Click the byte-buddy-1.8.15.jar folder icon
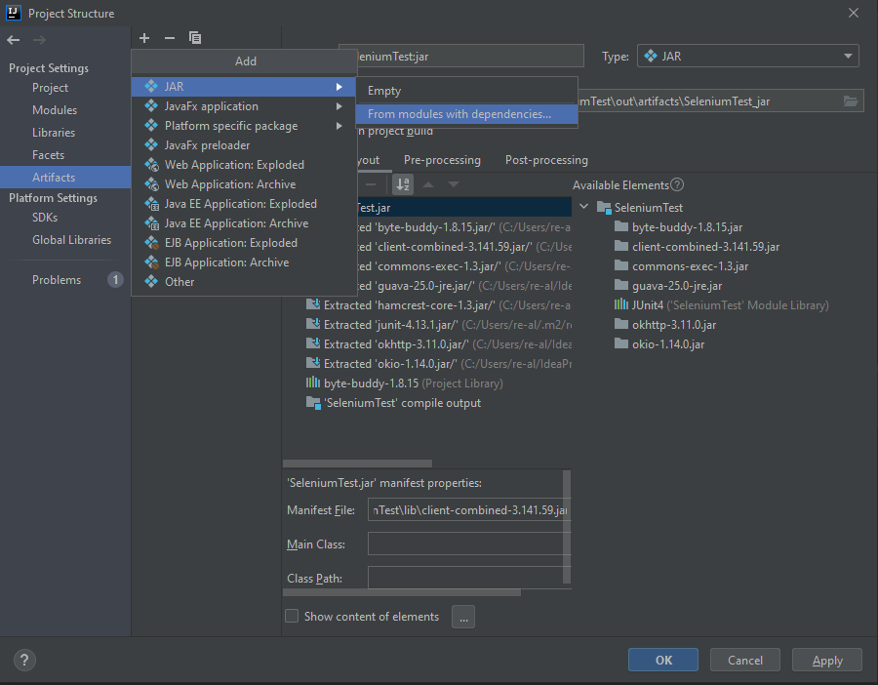Viewport: 878px width, 685px height. (x=621, y=226)
